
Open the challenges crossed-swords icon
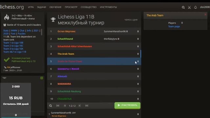189,7
